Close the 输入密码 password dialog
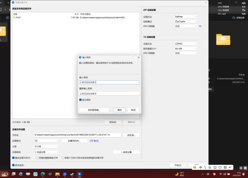248x178 pixels. (139, 57)
